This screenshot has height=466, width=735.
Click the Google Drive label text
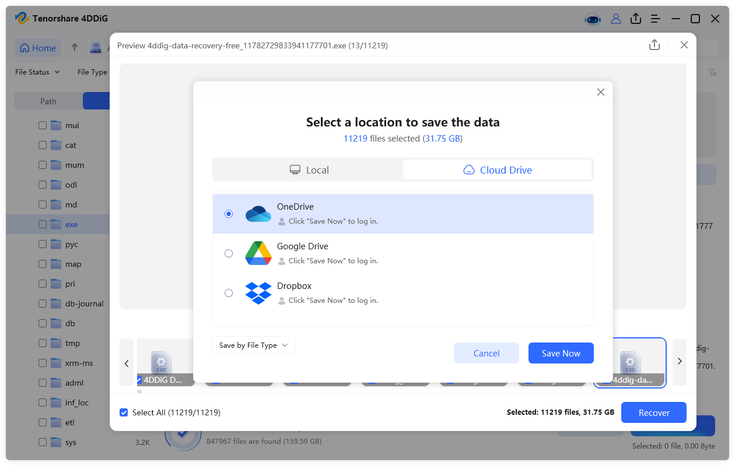click(303, 246)
